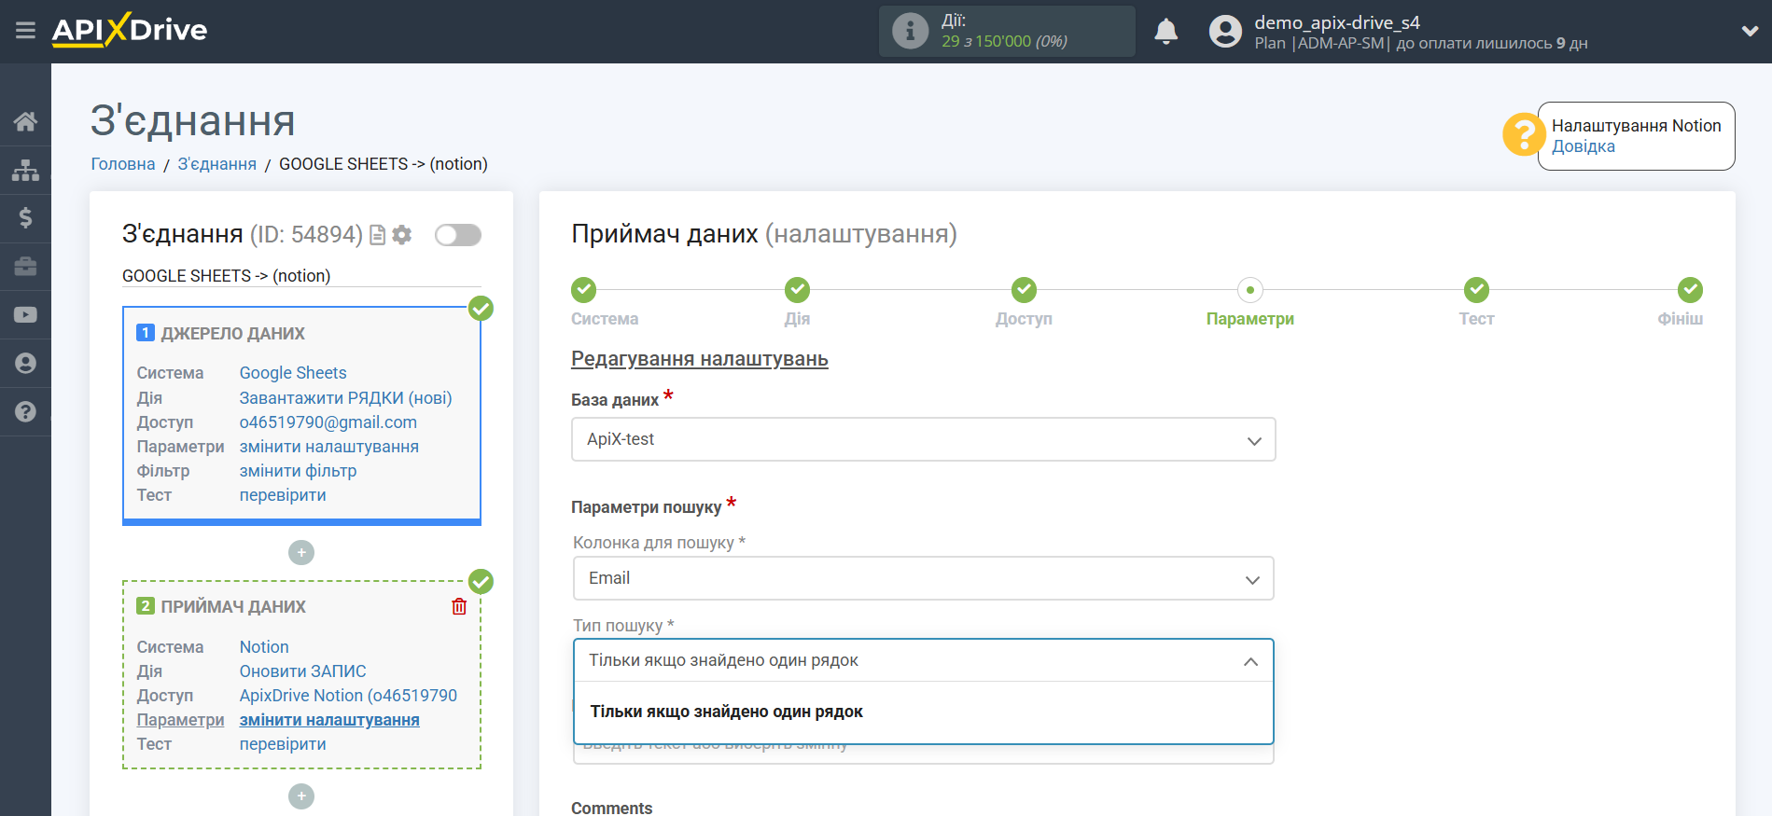Add a step with the plus below the receiver block
Screen dimensions: 1772x816
tap(301, 796)
